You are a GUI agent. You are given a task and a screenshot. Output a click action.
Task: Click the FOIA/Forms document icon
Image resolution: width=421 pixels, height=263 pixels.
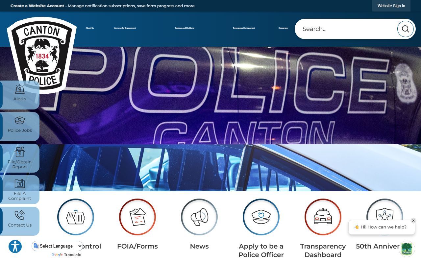[x=137, y=217]
